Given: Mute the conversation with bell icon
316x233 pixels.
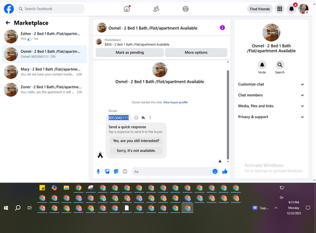Looking at the screenshot, I should [x=262, y=65].
